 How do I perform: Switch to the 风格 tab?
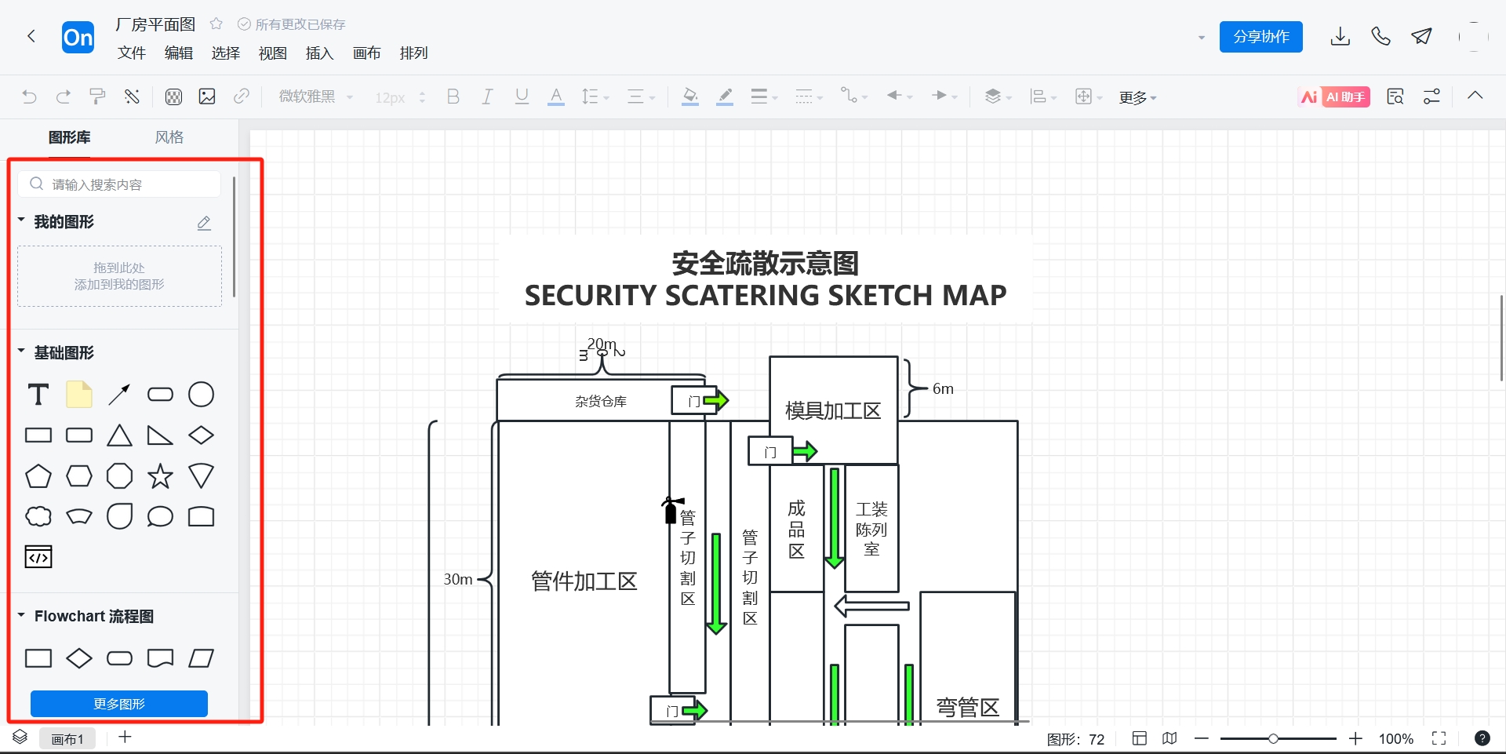169,137
